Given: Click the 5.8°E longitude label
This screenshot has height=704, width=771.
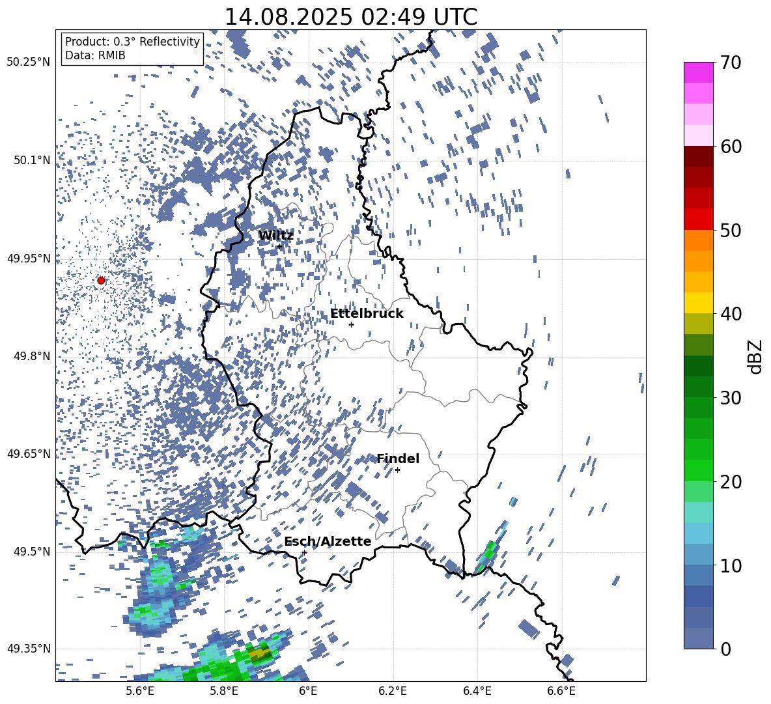Looking at the screenshot, I should pos(224,691).
